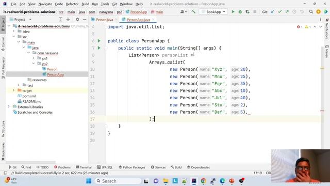Git rollback undo icon
The width and height of the screenshot is (330, 186).
pos(302,12)
